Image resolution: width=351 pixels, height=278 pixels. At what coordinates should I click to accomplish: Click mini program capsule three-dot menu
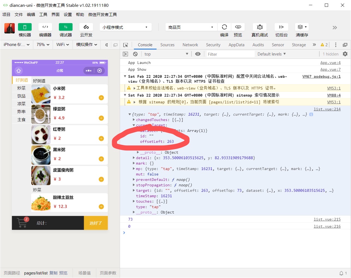point(89,71)
